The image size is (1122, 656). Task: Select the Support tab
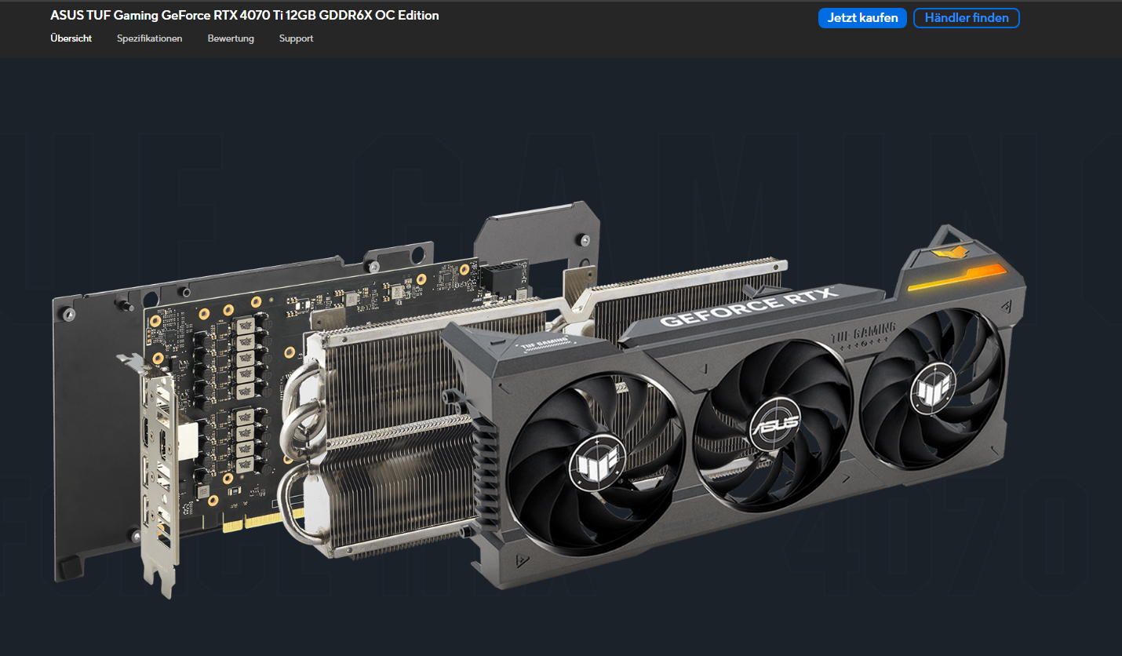(296, 38)
